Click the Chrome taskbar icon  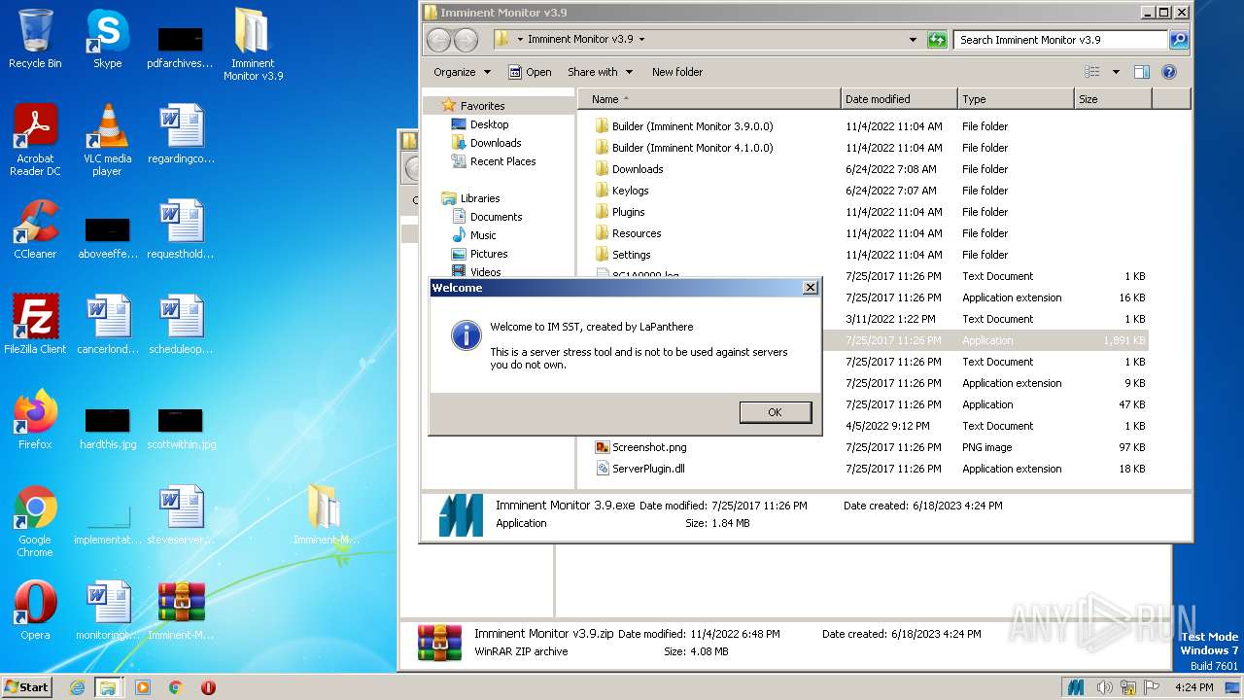175,687
